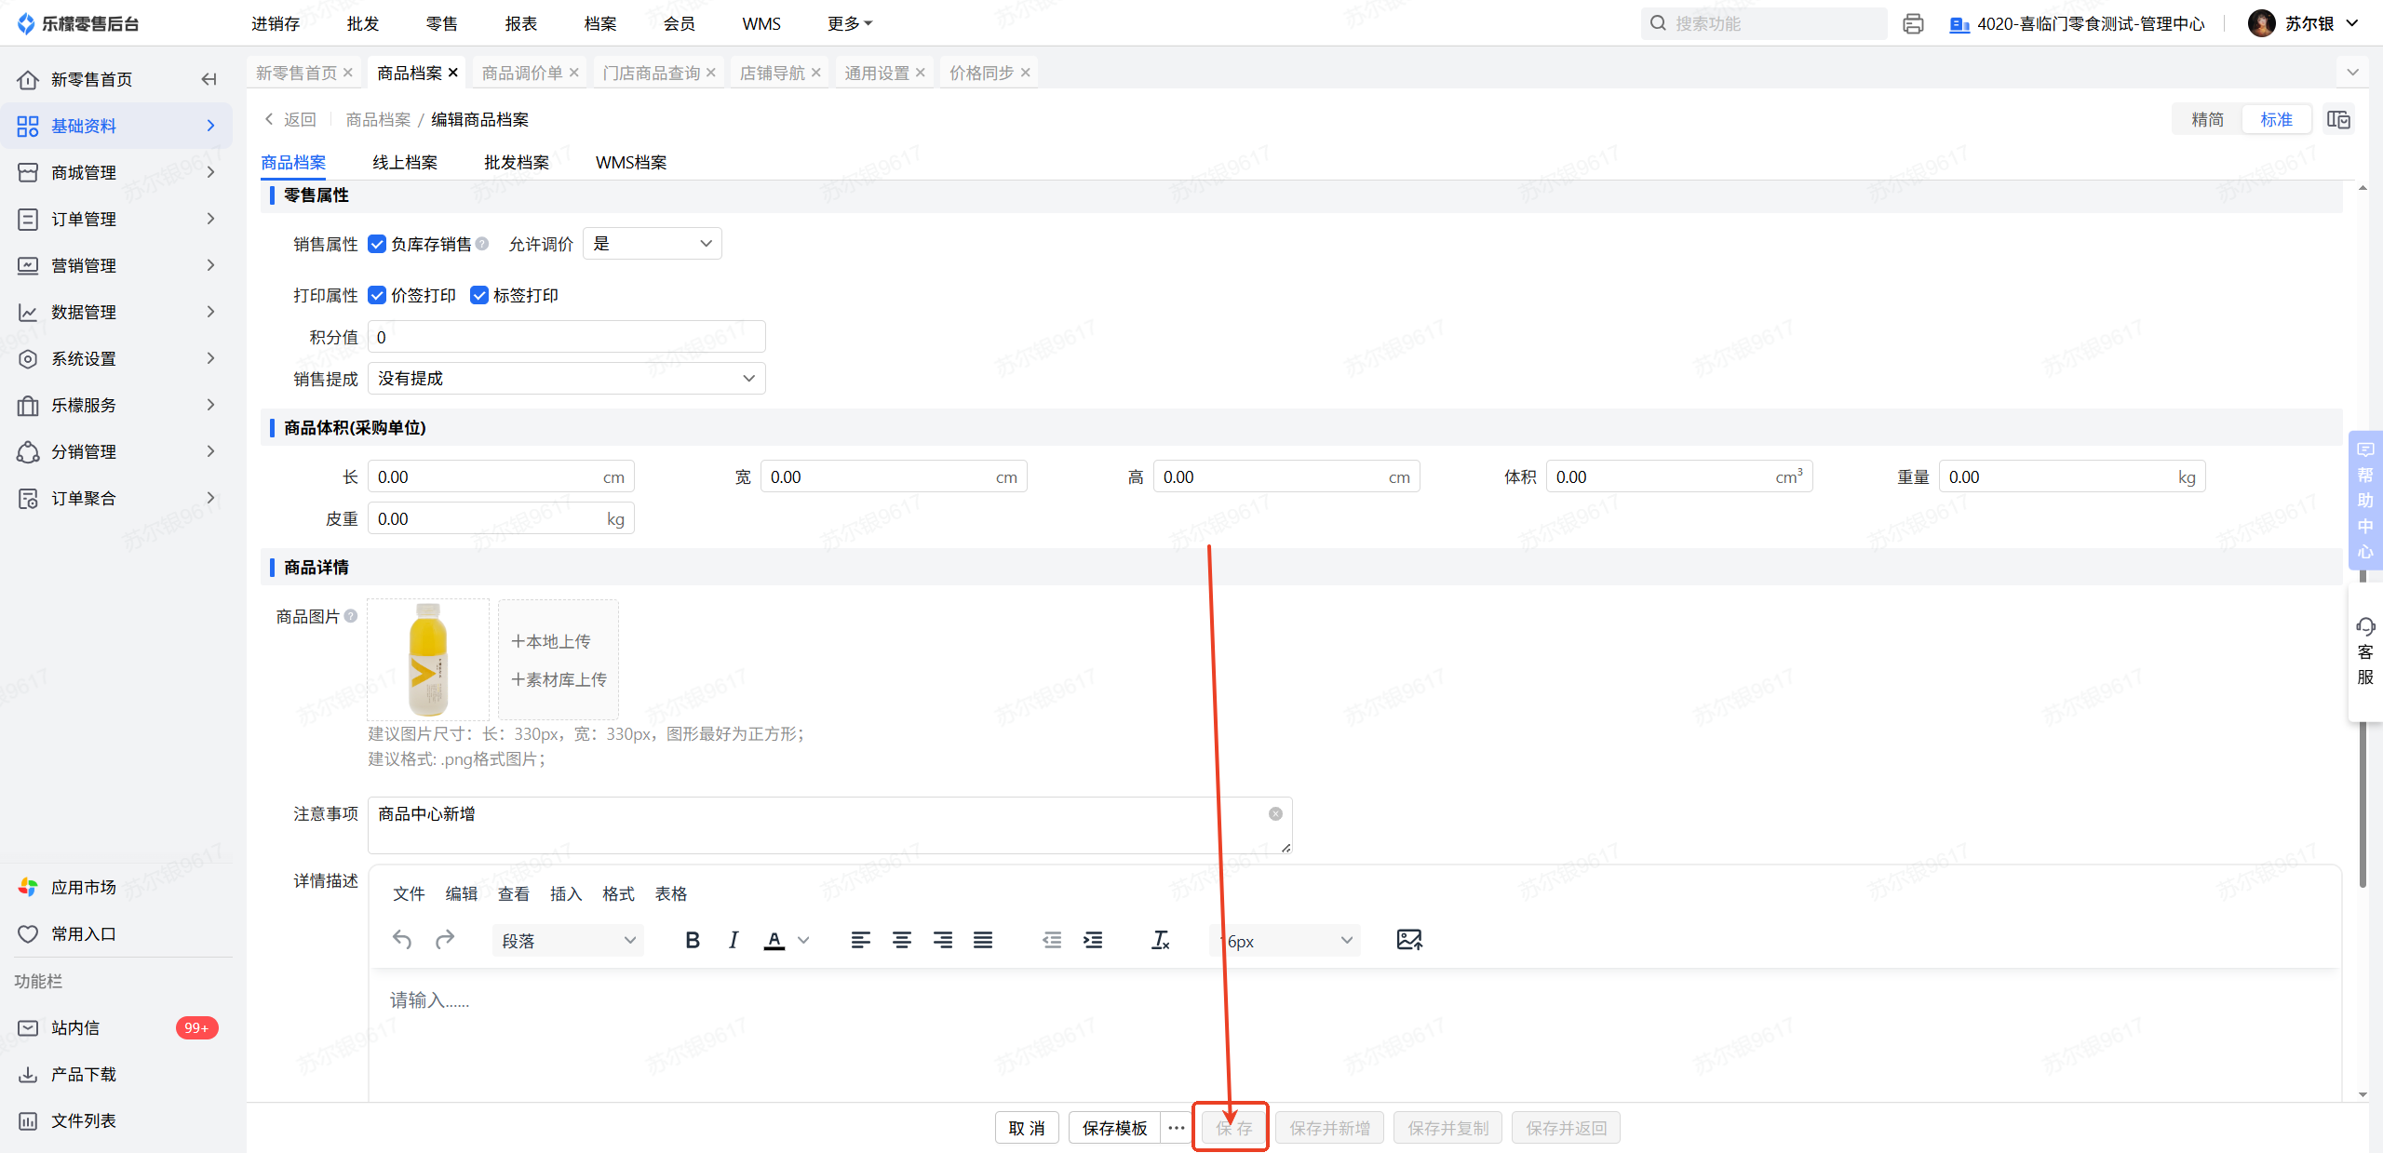
Task: Toggle the 标签打印 checkbox
Action: pos(479,295)
